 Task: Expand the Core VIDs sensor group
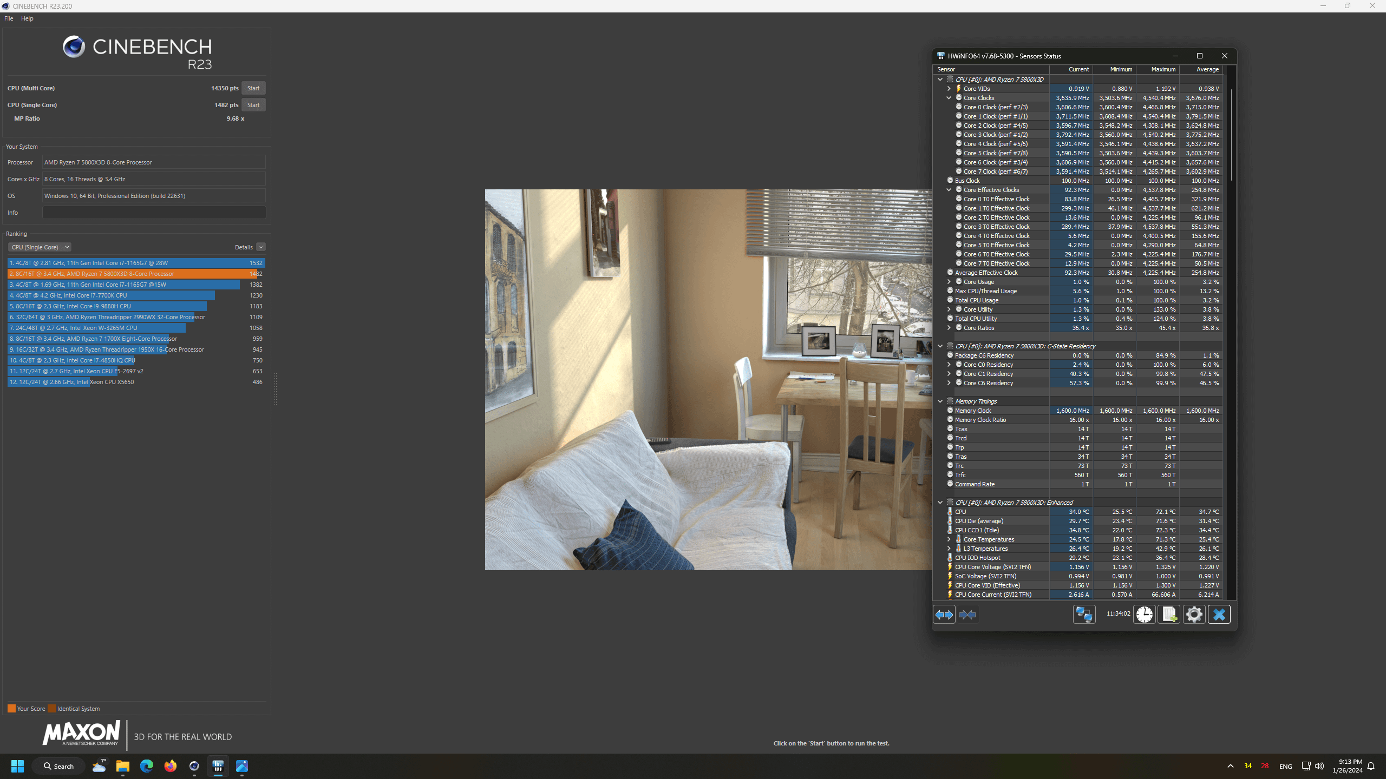(x=949, y=89)
